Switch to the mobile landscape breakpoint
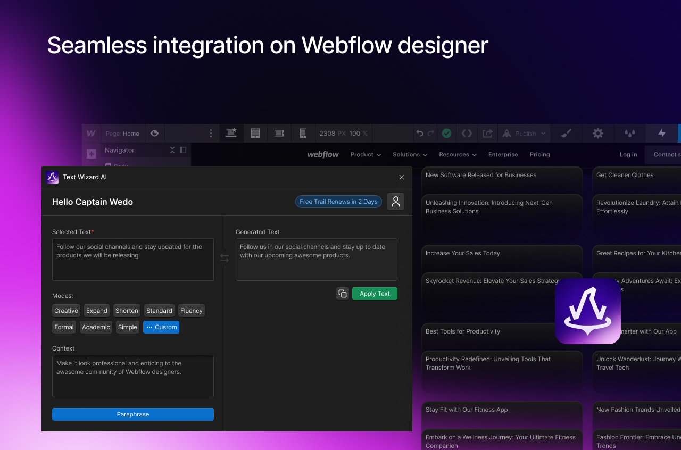This screenshot has width=681, height=450. coord(279,133)
